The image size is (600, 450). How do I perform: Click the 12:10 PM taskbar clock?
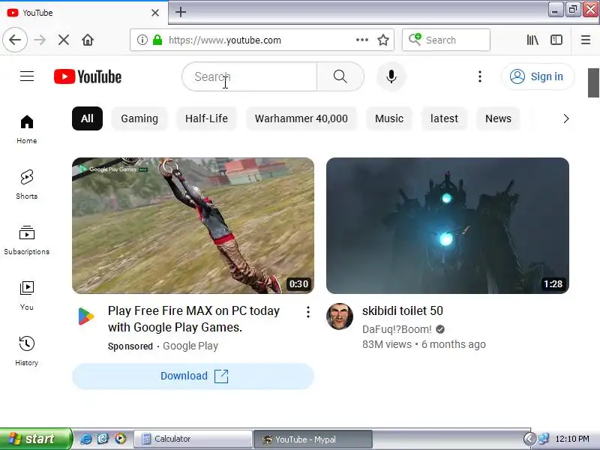point(572,439)
